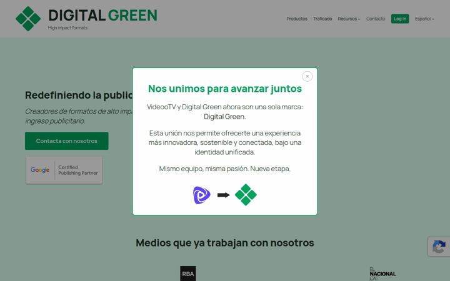Click the green Log in button
This screenshot has width=450, height=281.
(400, 19)
